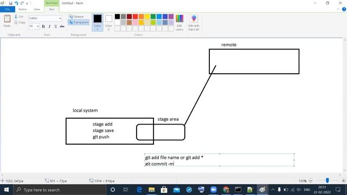
Task: Open Edit colors dialog
Action: [x=179, y=22]
